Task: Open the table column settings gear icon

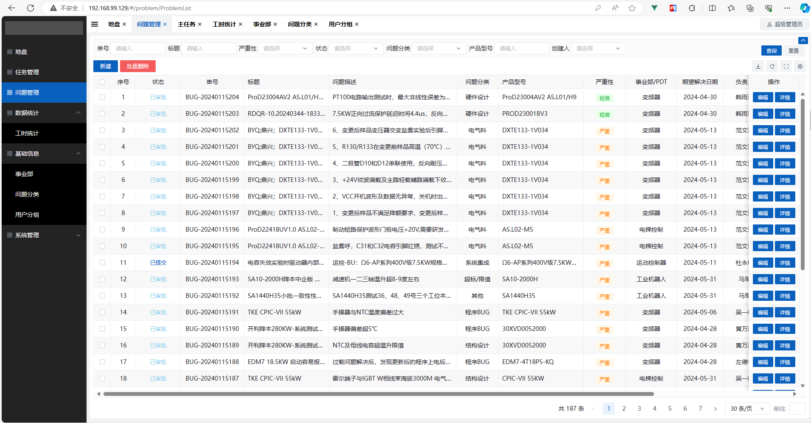Action: tap(800, 66)
